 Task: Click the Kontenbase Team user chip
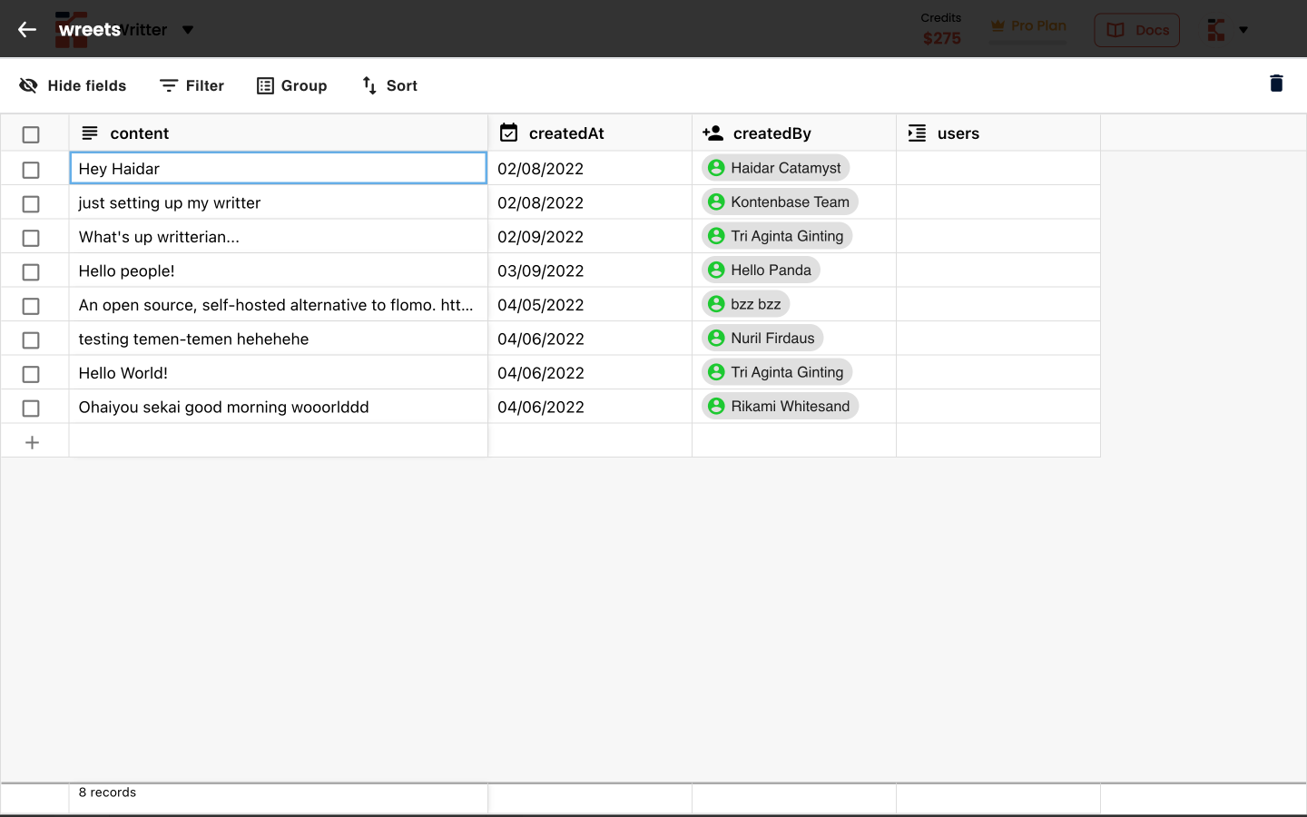coord(780,202)
